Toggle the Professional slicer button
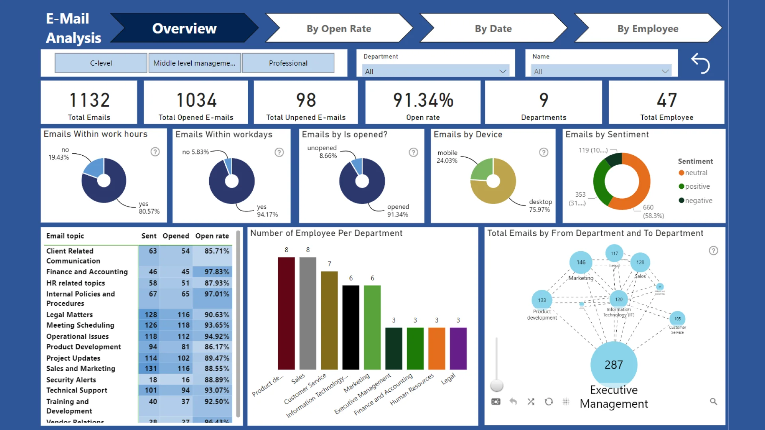The image size is (765, 430). coord(288,63)
